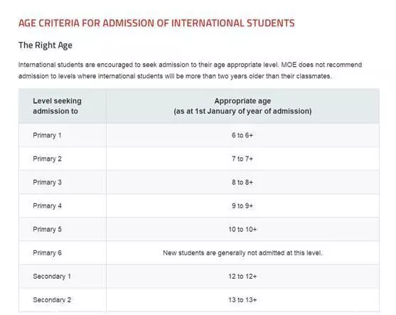Select the Primary 4 row label

[x=47, y=206]
